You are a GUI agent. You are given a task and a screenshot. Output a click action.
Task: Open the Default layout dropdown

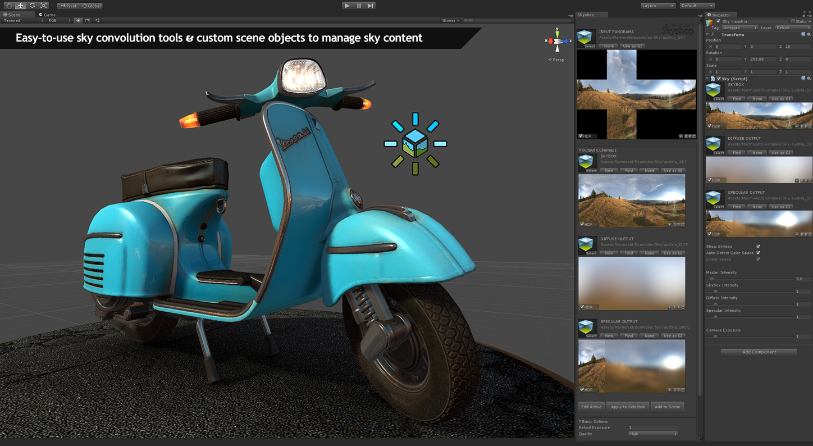(x=697, y=6)
